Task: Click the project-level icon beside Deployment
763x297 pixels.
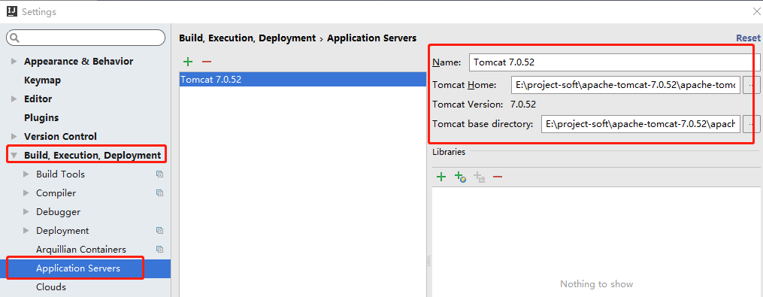Action: [x=159, y=230]
